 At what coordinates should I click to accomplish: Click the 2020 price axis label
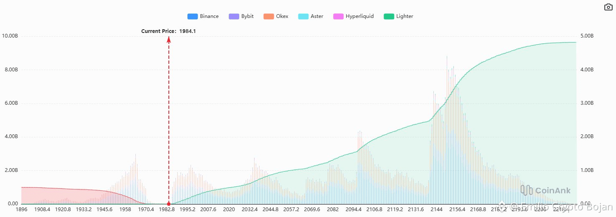pyautogui.click(x=229, y=209)
